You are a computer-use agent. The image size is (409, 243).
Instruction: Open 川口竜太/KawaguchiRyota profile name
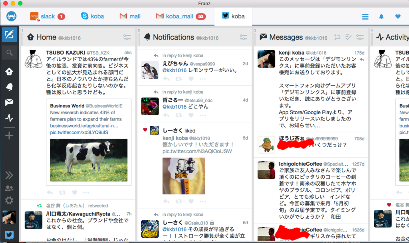pyautogui.click(x=78, y=214)
